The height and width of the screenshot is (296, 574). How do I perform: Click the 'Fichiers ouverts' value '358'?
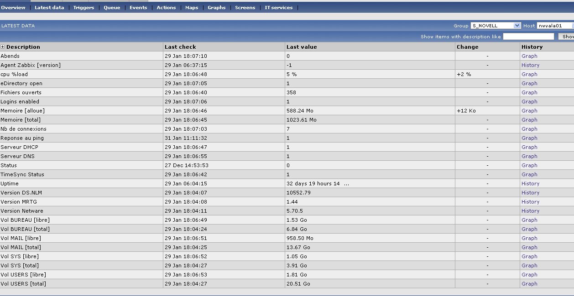[291, 92]
